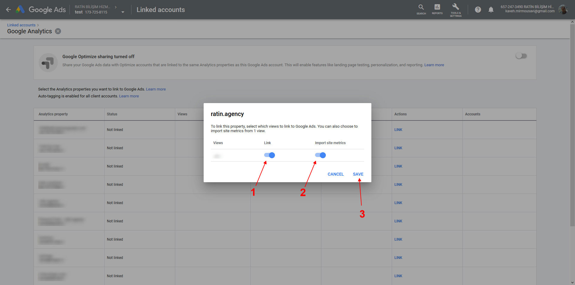Click the account email kaveh.mirmousavi@gmail.com
The height and width of the screenshot is (285, 575).
point(530,11)
